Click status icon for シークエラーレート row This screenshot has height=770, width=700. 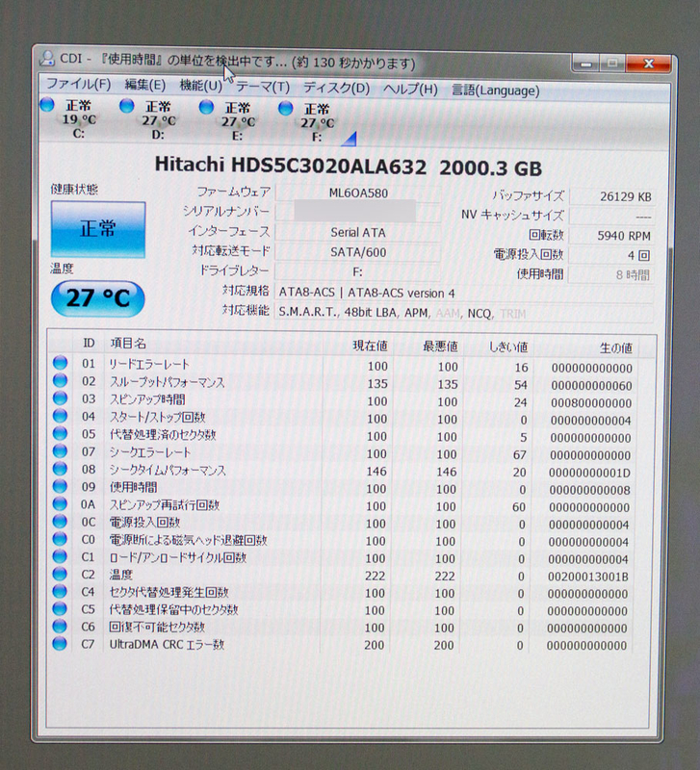click(x=60, y=450)
